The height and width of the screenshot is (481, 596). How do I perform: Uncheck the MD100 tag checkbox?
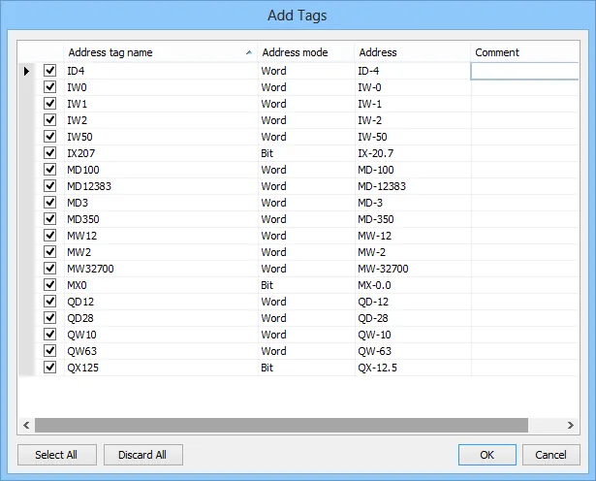tap(49, 169)
